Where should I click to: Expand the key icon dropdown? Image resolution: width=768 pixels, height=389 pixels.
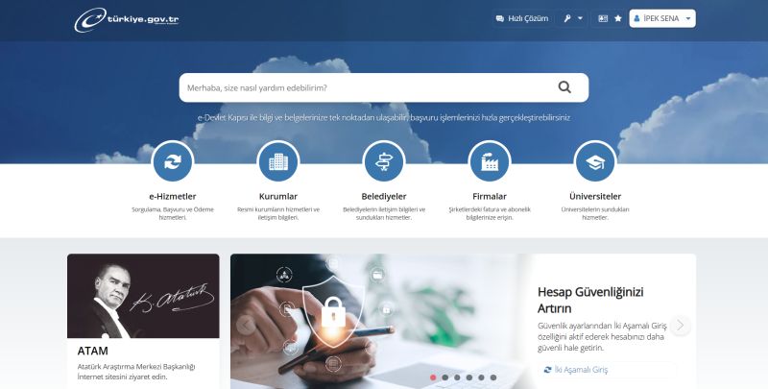573,18
